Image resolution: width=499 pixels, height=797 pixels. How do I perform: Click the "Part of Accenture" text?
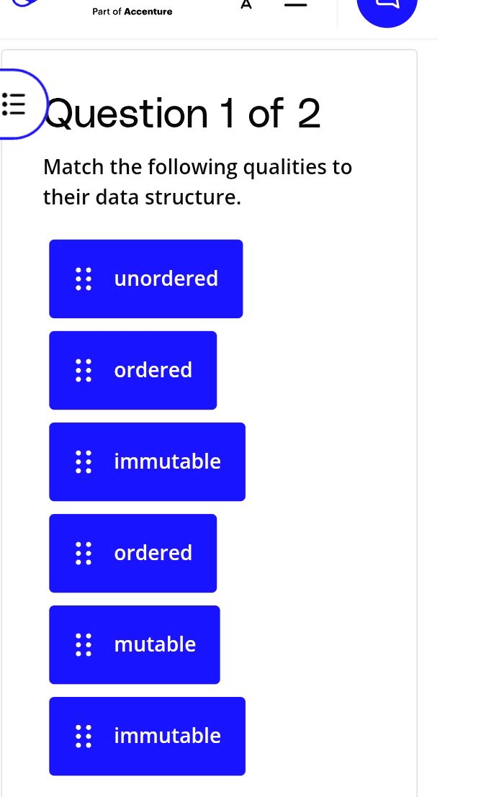click(132, 12)
